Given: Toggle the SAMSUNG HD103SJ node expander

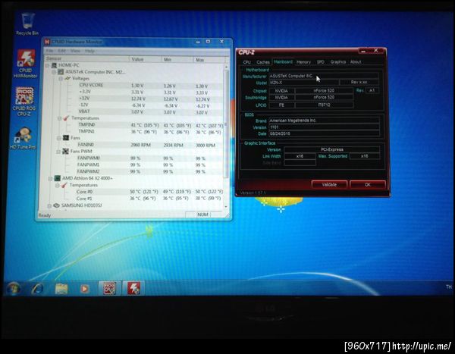Looking at the screenshot, I should [49, 205].
